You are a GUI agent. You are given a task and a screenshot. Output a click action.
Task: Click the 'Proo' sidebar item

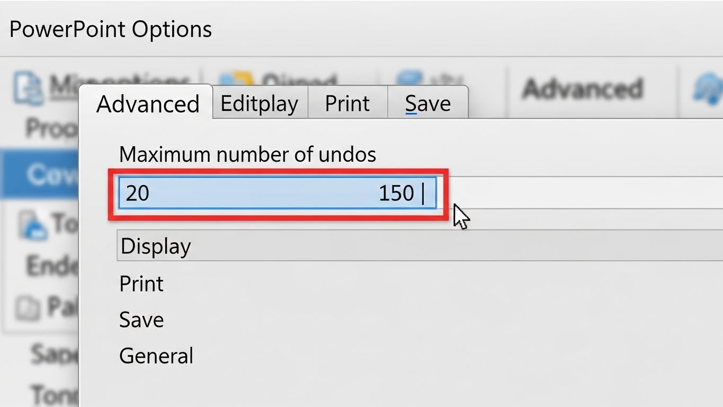pyautogui.click(x=51, y=128)
